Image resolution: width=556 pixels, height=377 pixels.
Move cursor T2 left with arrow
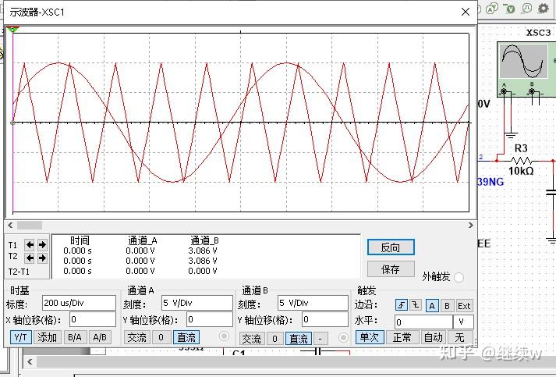point(30,258)
